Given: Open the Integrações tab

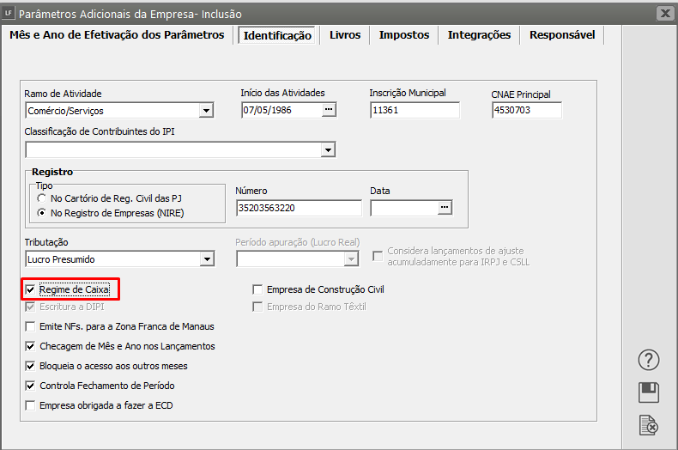Looking at the screenshot, I should tap(481, 35).
